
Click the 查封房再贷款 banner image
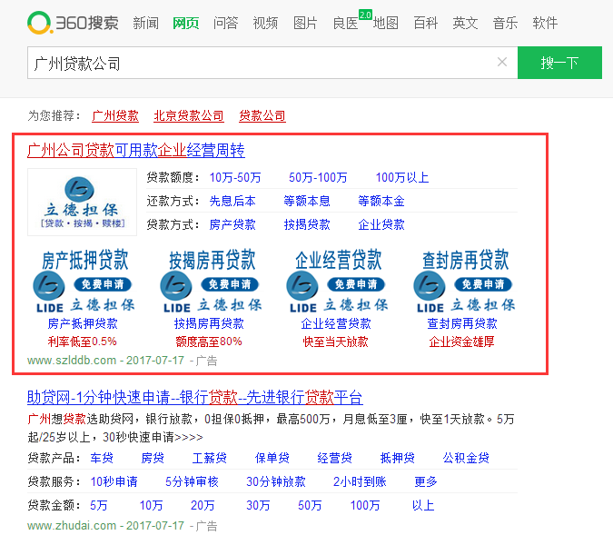463,281
